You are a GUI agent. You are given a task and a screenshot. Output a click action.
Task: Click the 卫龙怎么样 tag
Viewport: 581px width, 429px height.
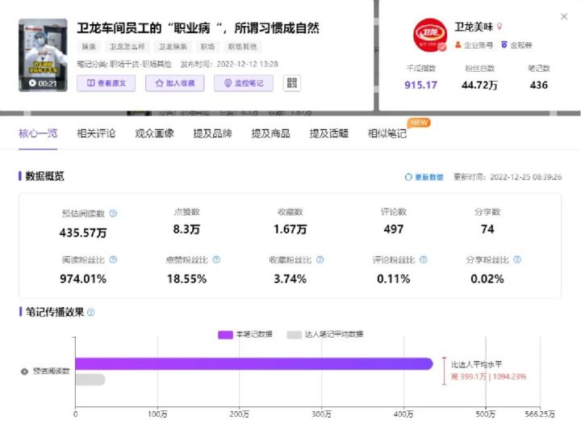(127, 46)
